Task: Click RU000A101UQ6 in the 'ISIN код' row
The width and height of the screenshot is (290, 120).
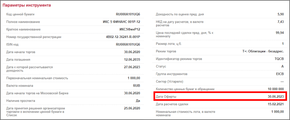Action: tap(128, 45)
